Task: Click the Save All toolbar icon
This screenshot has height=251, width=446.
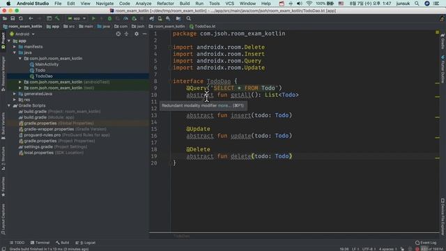Action: [13, 19]
